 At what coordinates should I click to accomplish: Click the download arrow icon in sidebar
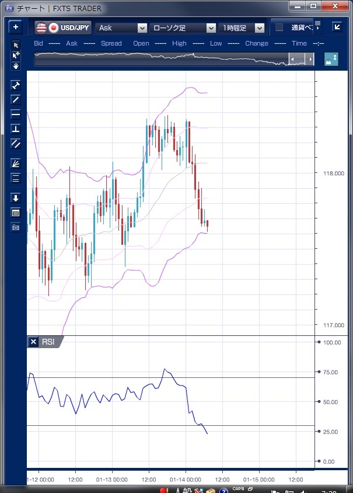(16, 198)
